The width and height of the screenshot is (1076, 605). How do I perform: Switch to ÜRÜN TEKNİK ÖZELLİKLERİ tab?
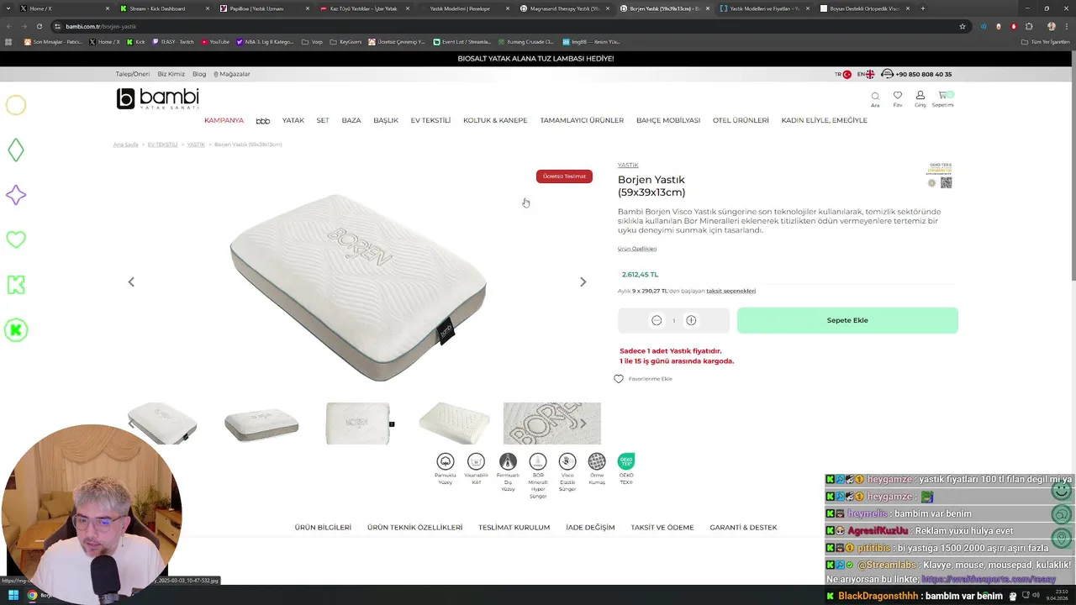tap(414, 528)
